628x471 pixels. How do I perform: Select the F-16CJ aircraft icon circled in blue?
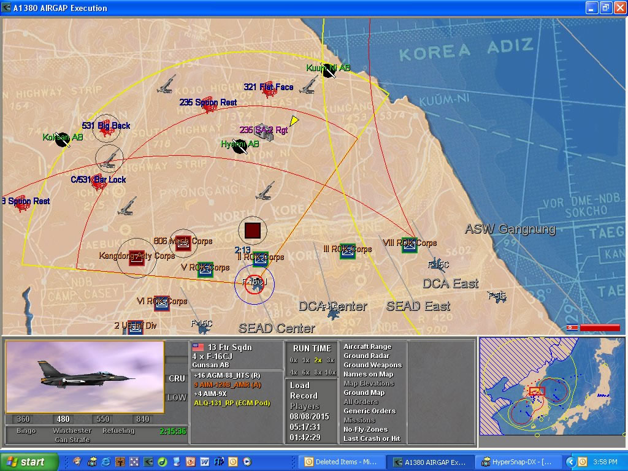254,284
